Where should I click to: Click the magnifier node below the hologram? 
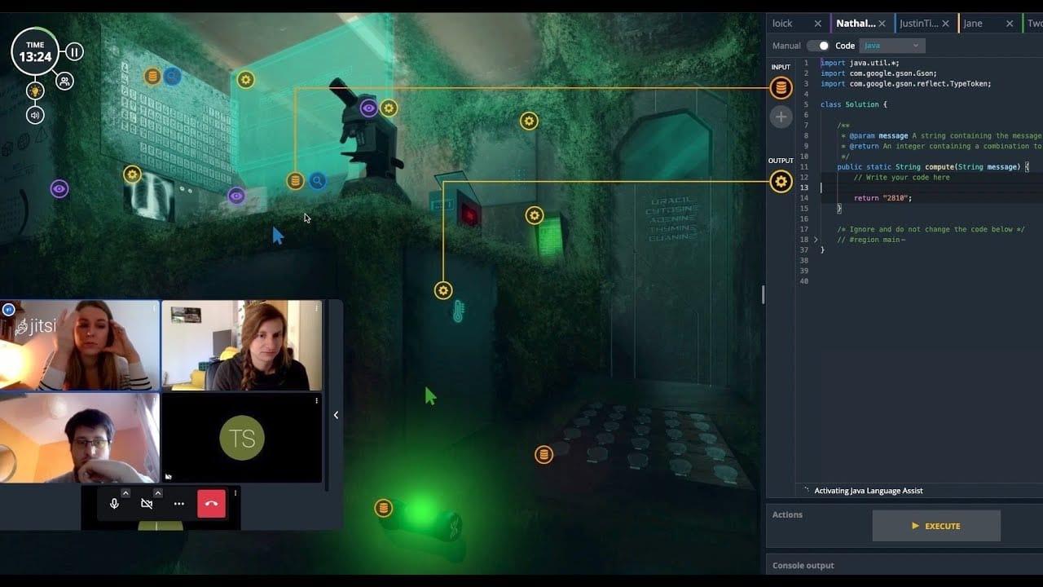[318, 181]
